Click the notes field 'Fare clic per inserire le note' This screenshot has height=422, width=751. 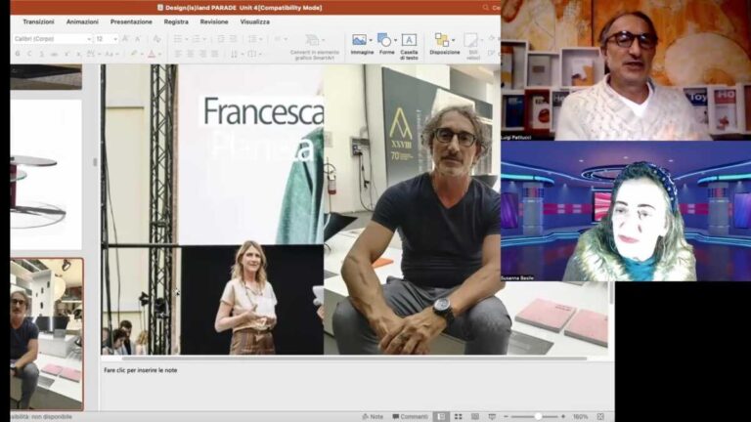click(141, 370)
